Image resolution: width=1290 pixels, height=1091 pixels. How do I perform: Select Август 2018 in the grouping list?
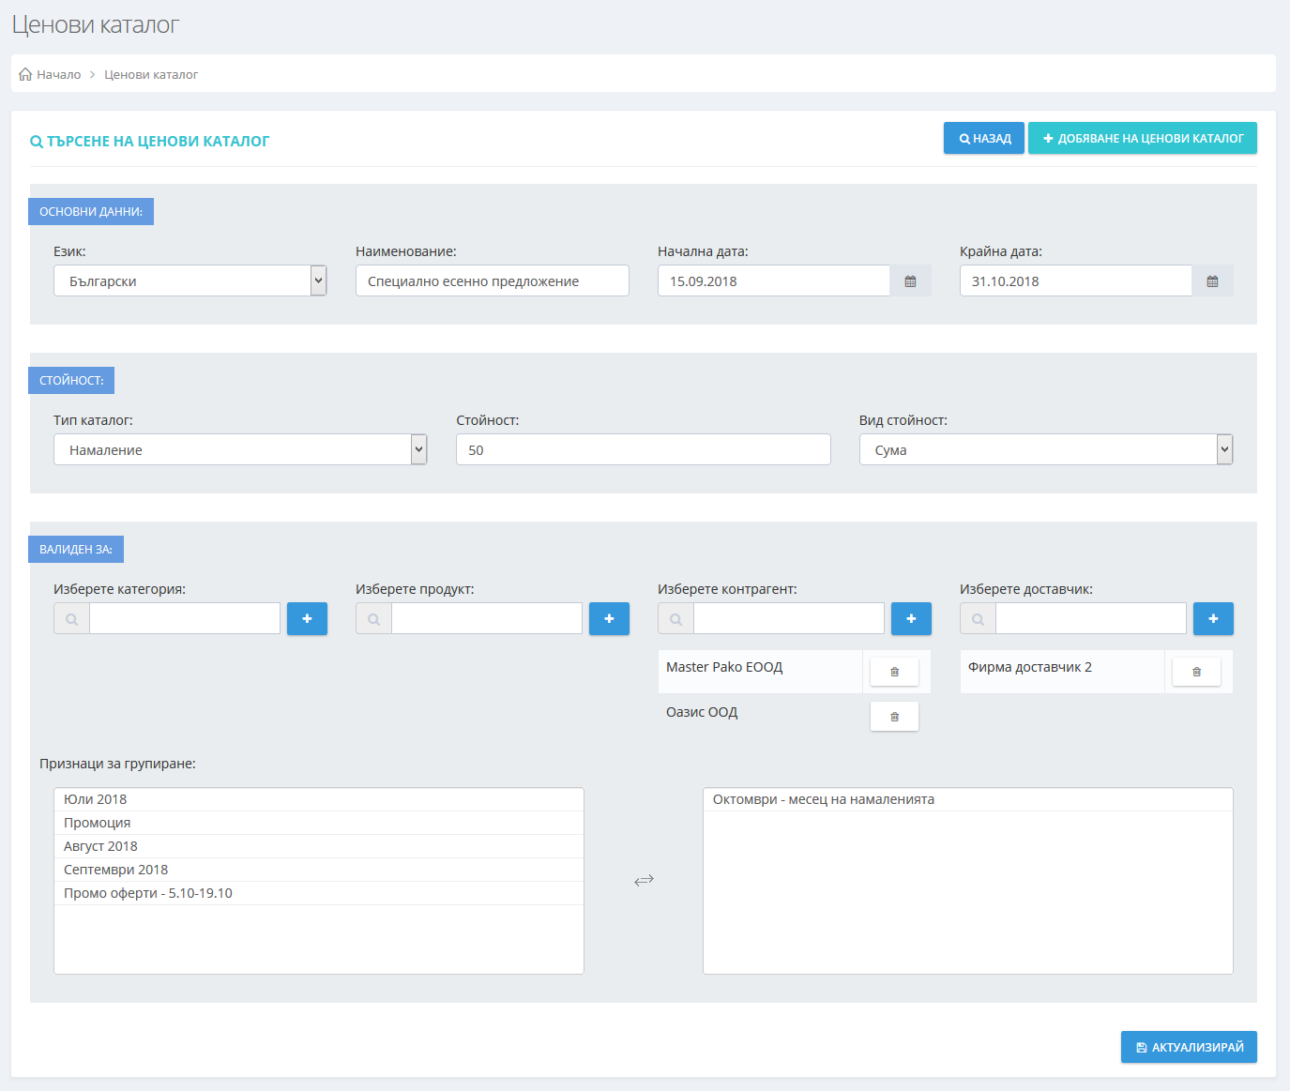pos(319,846)
